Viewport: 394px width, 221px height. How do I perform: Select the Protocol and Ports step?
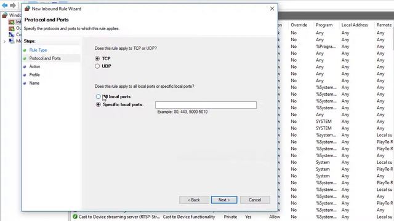point(45,58)
